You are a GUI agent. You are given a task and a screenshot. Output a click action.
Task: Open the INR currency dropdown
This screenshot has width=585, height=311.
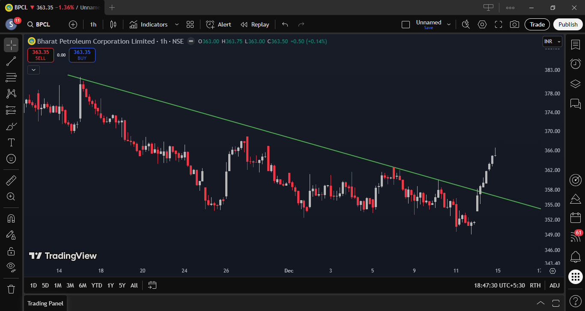[x=552, y=41]
